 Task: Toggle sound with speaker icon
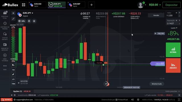(133, 100)
